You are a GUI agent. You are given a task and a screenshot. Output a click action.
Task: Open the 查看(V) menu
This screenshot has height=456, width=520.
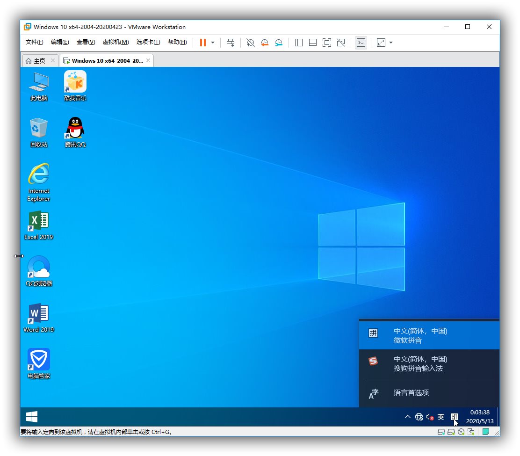click(x=86, y=42)
